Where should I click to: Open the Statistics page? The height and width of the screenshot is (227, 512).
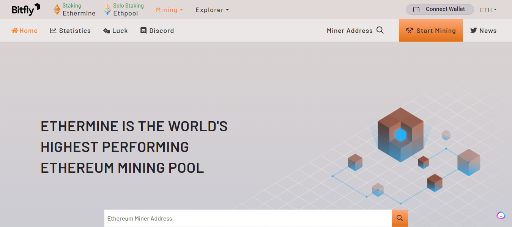70,31
